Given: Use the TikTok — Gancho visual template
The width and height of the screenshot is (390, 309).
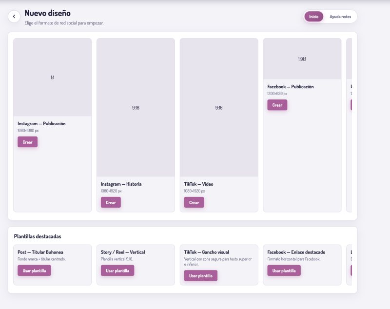Looking at the screenshot, I should [x=201, y=276].
